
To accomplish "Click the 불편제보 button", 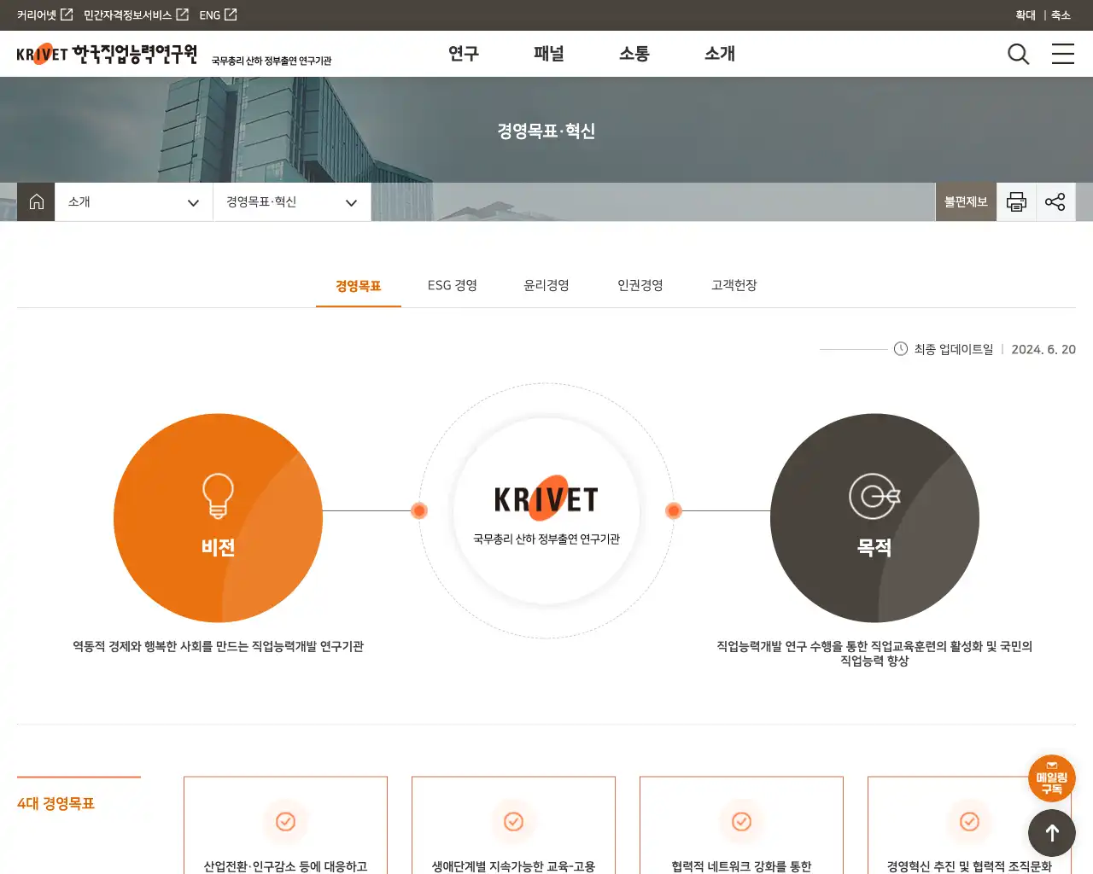I will point(966,202).
